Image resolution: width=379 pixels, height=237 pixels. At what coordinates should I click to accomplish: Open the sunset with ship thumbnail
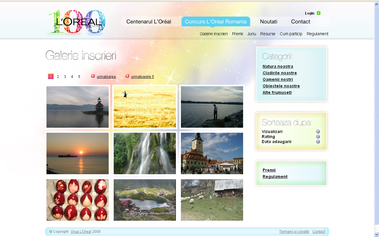click(78, 153)
